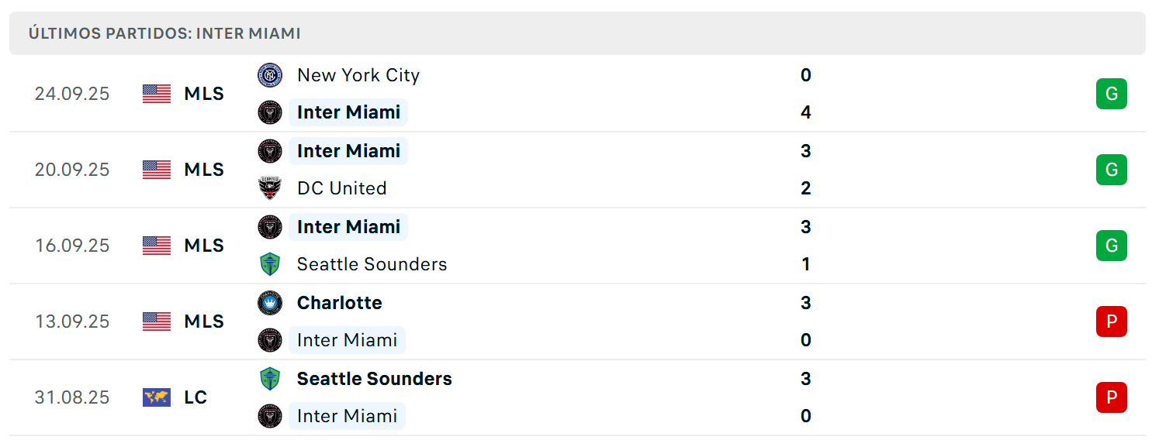Open the DC United team link
1159x447 pixels.
[x=341, y=188]
